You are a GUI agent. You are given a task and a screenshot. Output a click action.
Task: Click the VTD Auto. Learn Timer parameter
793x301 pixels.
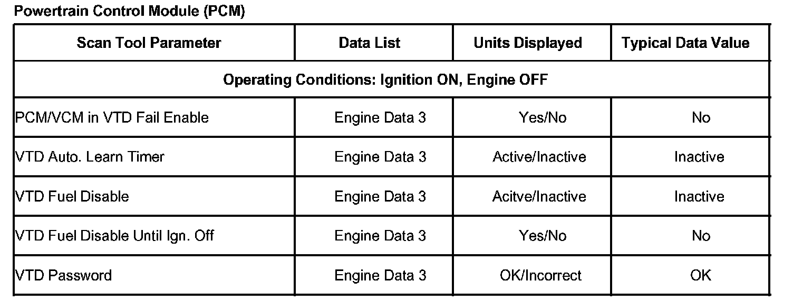[x=90, y=157]
